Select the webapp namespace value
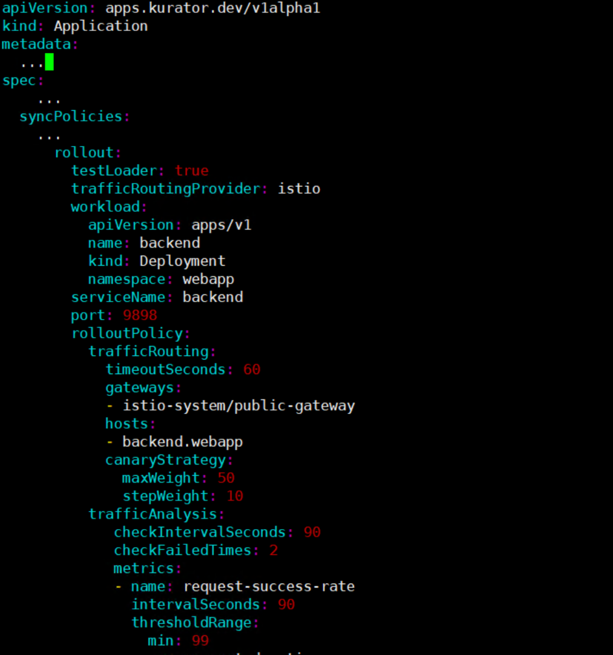The height and width of the screenshot is (655, 613). 208,279
